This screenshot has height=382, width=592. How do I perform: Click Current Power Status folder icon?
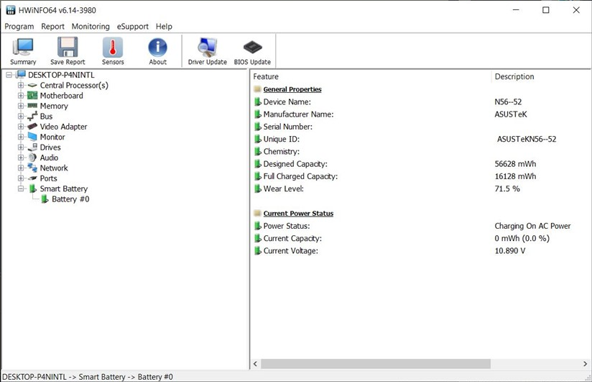coord(257,214)
